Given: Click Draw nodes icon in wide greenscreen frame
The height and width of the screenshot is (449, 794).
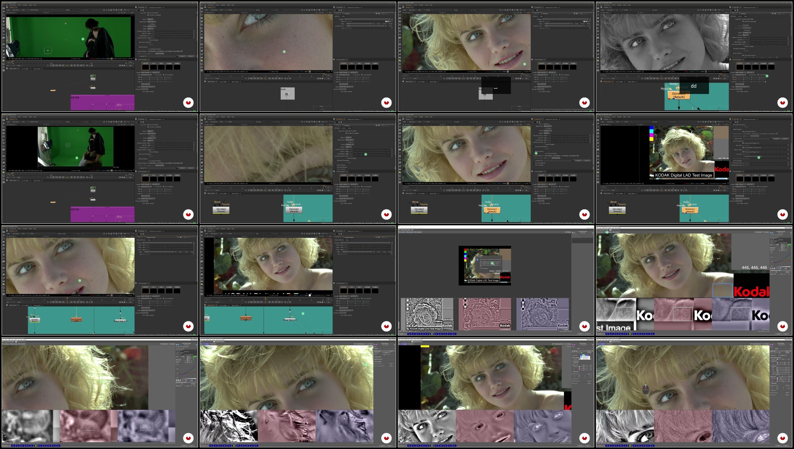Looking at the screenshot, I should click(4, 11).
